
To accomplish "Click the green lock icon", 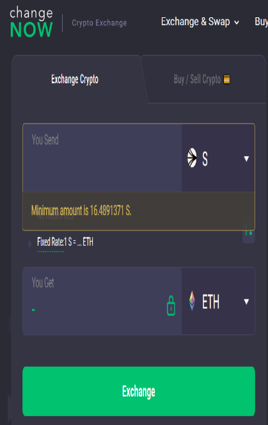I will click(171, 306).
